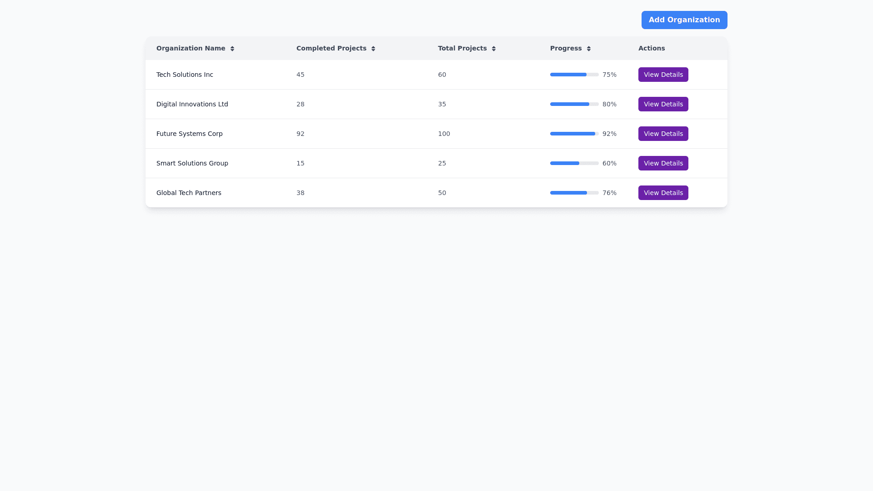Click the 75% progress bar
Viewport: 873px width, 491px height.
tap(574, 75)
